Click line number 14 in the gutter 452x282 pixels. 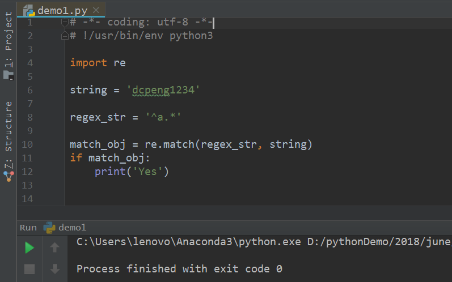click(27, 199)
